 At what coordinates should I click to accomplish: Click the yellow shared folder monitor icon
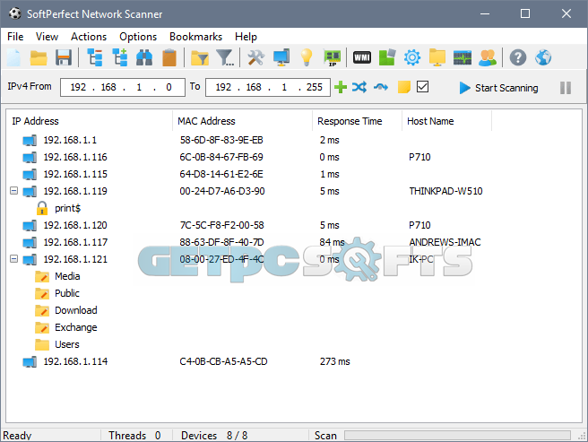click(x=437, y=57)
